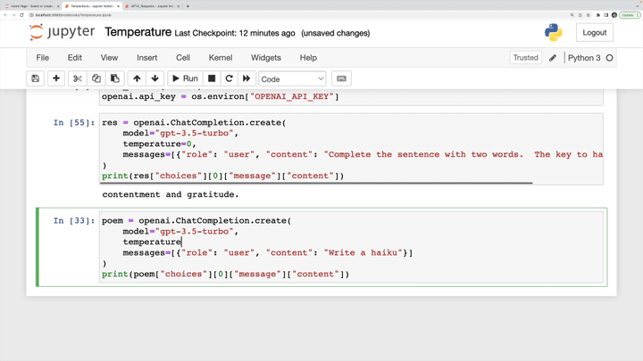Cut selected cells with the scissors icon
Image resolution: width=643 pixels, height=361 pixels.
(x=78, y=78)
